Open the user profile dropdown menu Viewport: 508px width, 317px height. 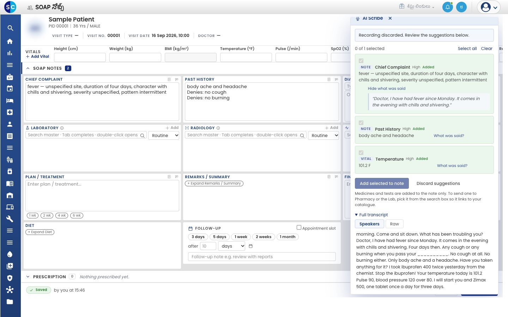489,7
